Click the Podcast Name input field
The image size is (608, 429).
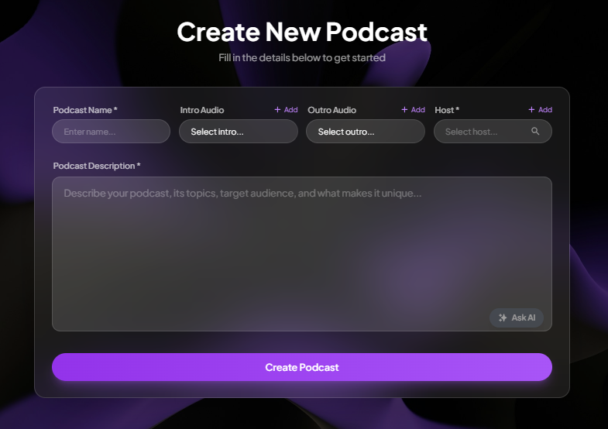point(111,132)
